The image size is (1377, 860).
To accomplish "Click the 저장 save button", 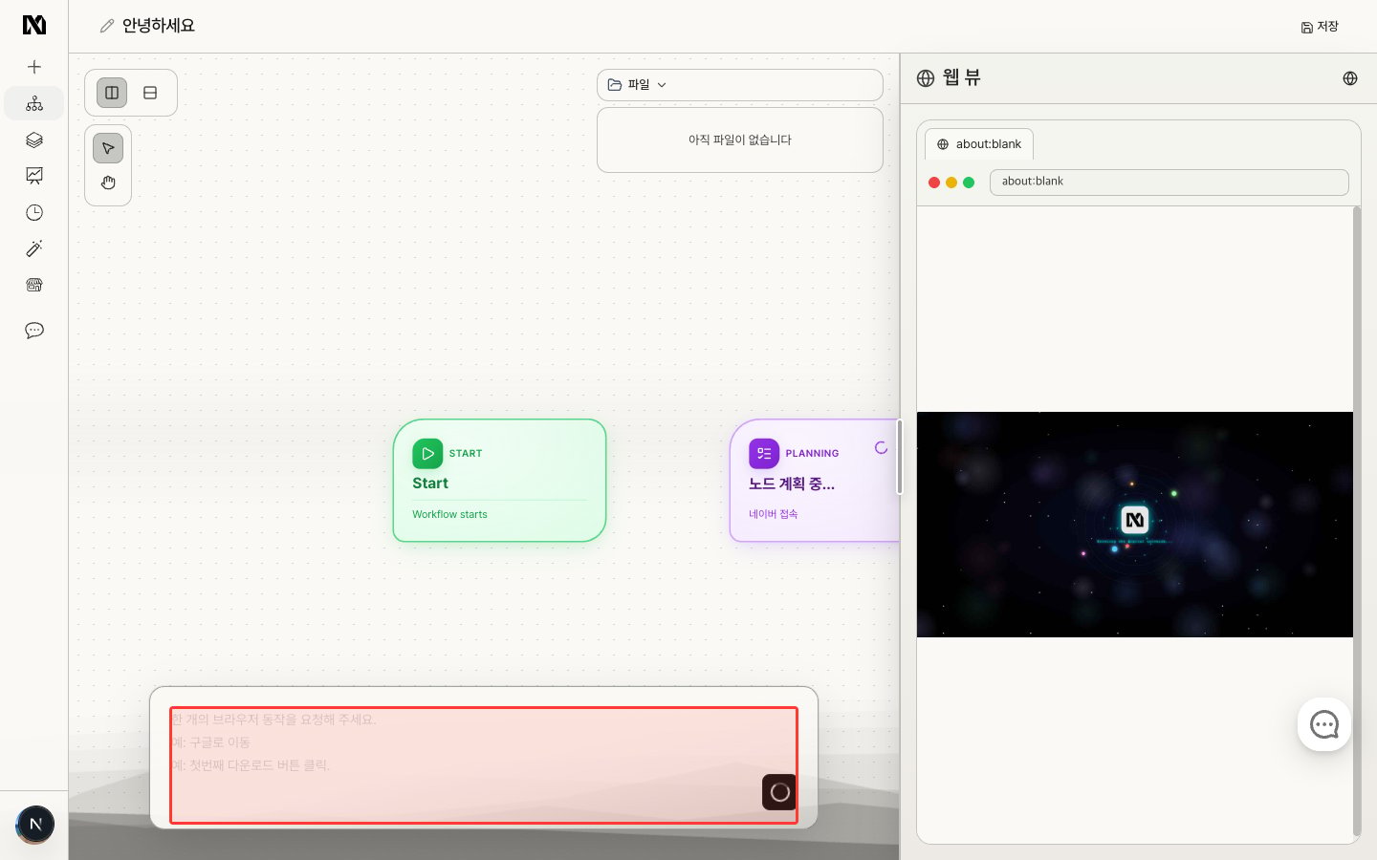I will pyautogui.click(x=1320, y=27).
